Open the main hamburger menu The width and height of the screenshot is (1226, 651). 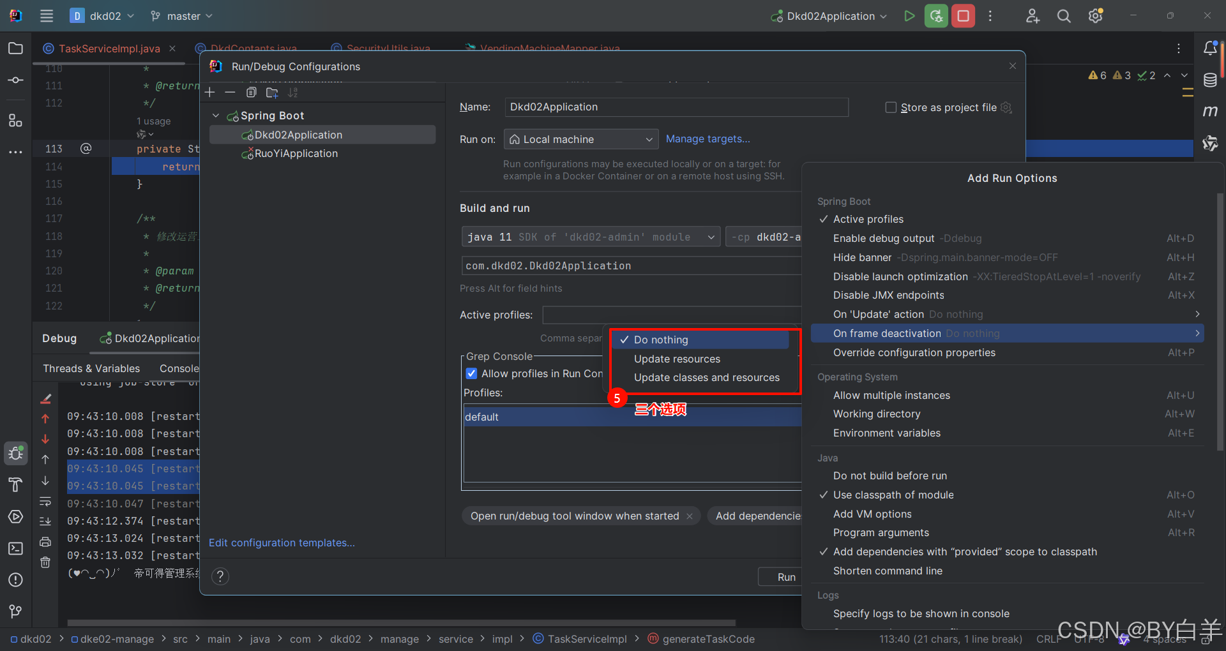click(x=47, y=16)
